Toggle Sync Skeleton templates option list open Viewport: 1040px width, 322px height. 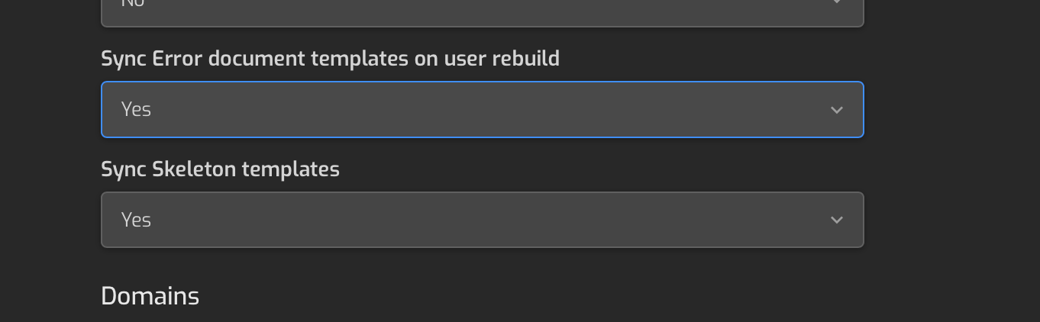tap(482, 220)
